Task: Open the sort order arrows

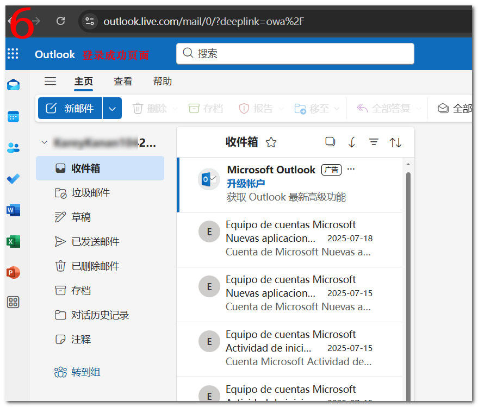Action: tap(395, 142)
